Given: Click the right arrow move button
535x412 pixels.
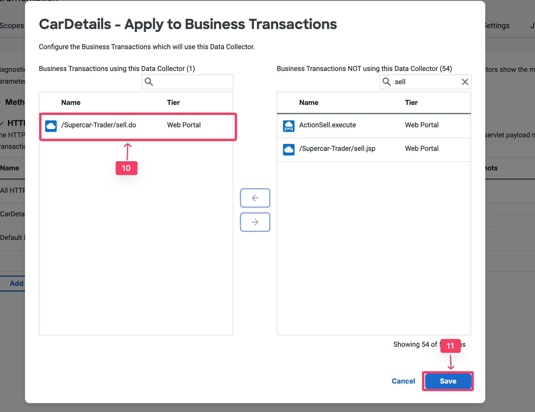Looking at the screenshot, I should pyautogui.click(x=255, y=222).
